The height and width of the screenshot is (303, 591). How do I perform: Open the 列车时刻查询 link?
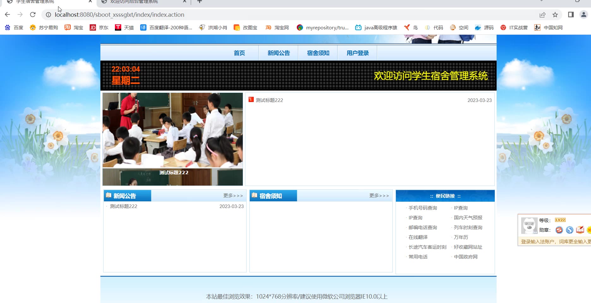click(468, 227)
